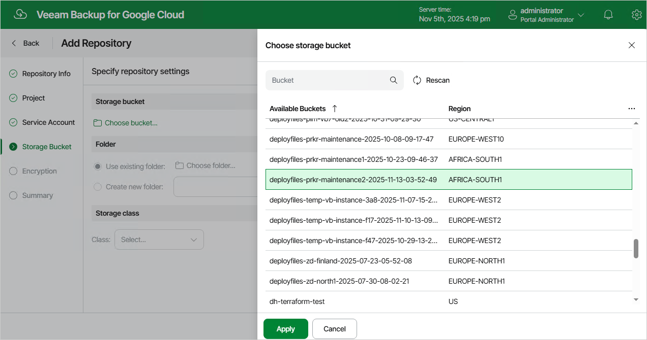Image resolution: width=647 pixels, height=340 pixels.
Task: Select bucket deployfiles-prkr-maintenance2-2025-11-13-03-52-49
Action: click(449, 180)
